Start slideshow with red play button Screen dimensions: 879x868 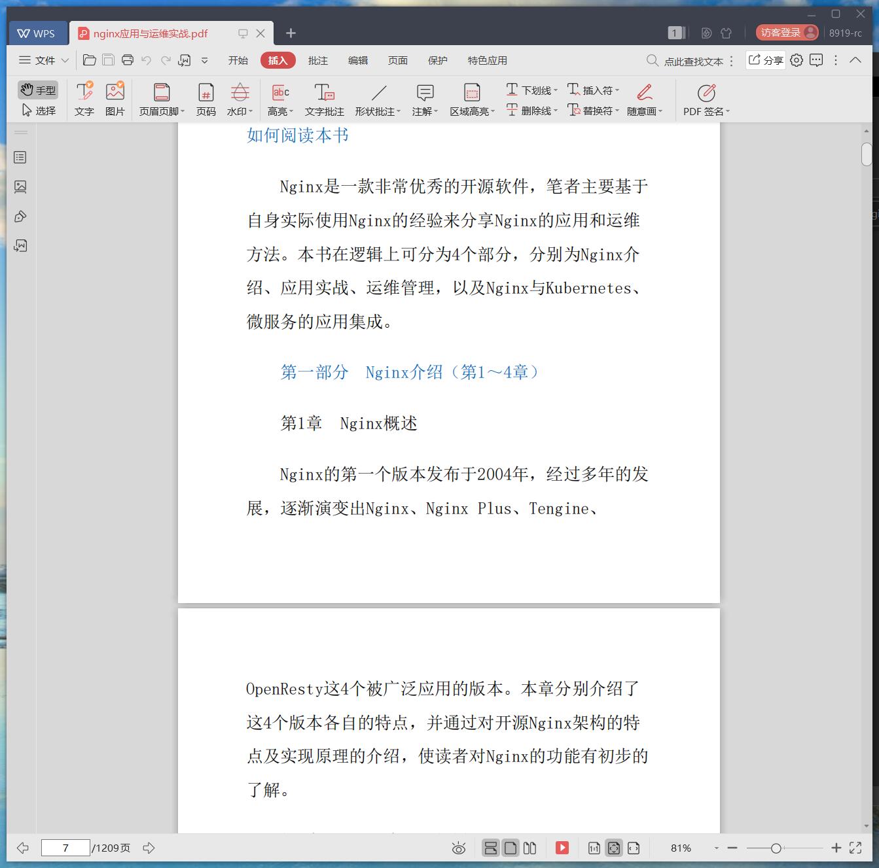(x=562, y=848)
